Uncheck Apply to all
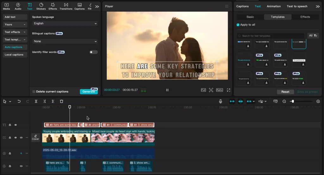The height and width of the screenshot is (175, 324). (x=238, y=25)
